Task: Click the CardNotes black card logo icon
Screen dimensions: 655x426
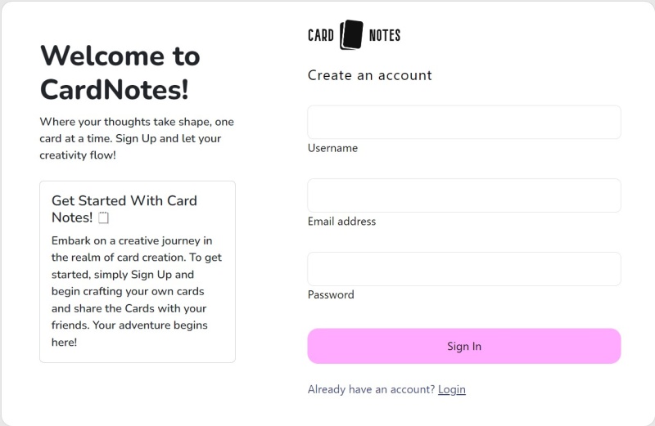Action: 350,34
